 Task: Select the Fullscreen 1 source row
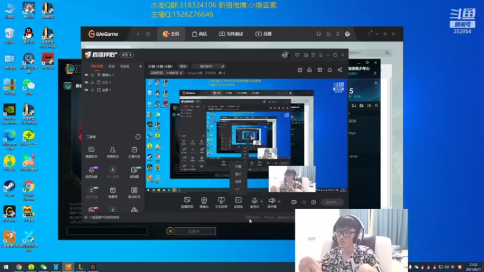pos(114,90)
